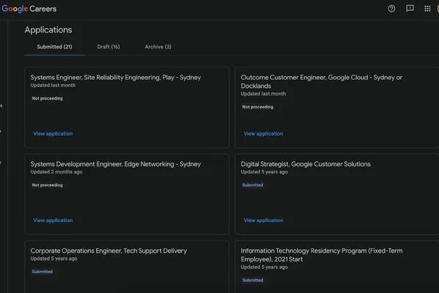Viewport: 439px width, 293px height.
Task: Click Not proceeding status on Edge Networking card
Action: (47, 185)
